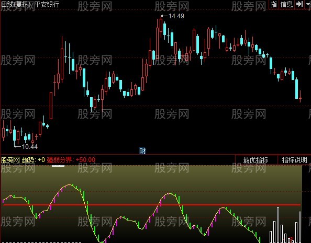
Task: Click the 趋势 indicator value label
Action: tap(34, 160)
